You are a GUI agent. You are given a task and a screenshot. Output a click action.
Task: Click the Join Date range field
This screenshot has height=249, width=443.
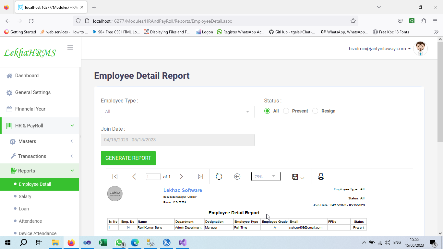tap(178, 140)
